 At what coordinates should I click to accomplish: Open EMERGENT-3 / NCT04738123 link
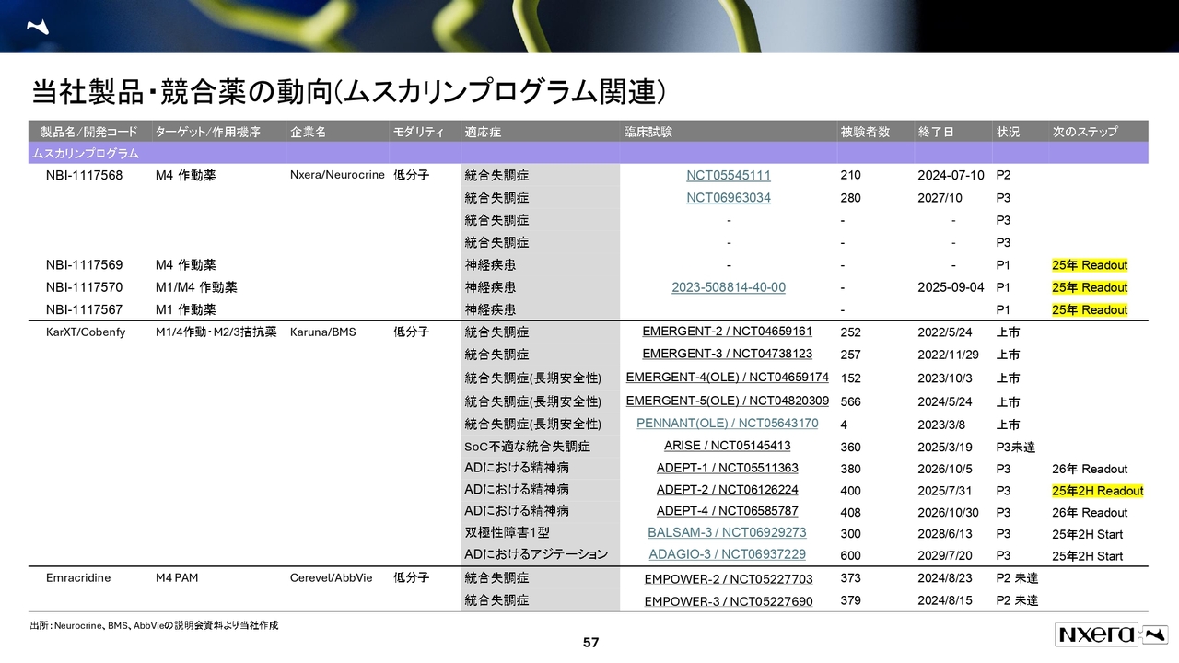[x=727, y=354]
